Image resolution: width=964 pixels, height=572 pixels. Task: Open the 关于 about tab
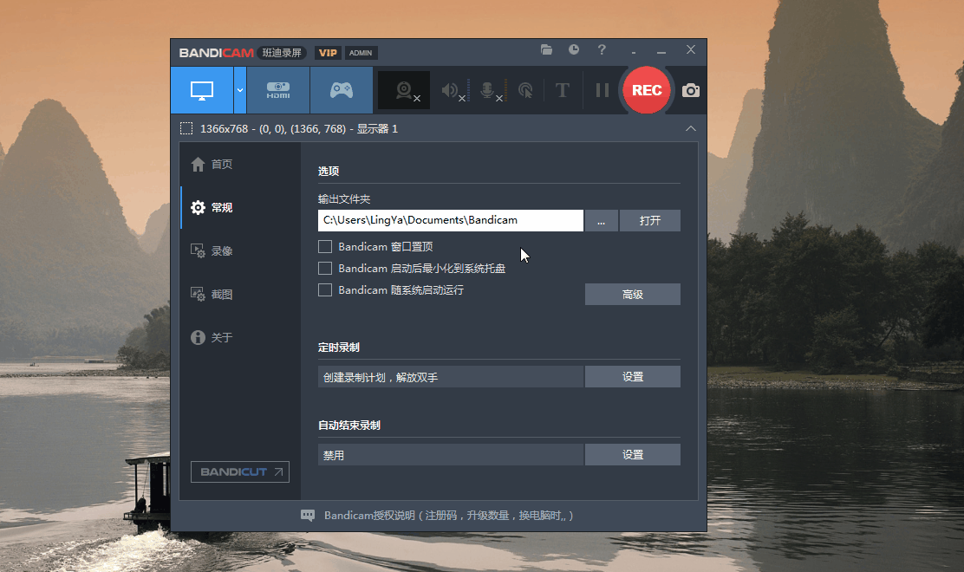pyautogui.click(x=222, y=337)
